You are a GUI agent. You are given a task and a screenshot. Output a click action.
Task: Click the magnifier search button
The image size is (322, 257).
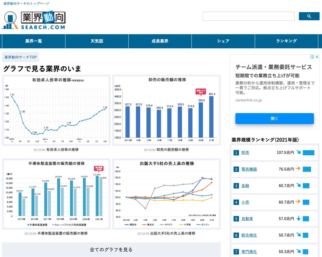pyautogui.click(x=309, y=16)
